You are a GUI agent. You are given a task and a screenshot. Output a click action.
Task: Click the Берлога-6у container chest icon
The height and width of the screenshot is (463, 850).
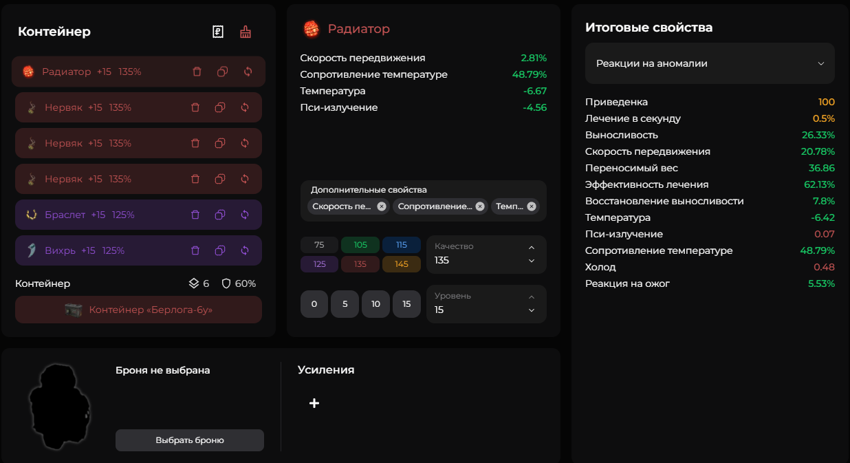(x=74, y=310)
